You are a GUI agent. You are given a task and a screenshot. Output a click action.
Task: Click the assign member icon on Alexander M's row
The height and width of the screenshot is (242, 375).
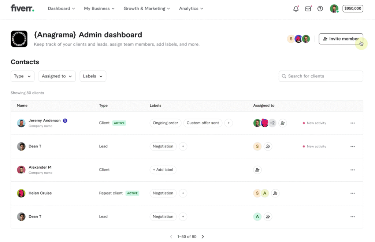(x=257, y=170)
